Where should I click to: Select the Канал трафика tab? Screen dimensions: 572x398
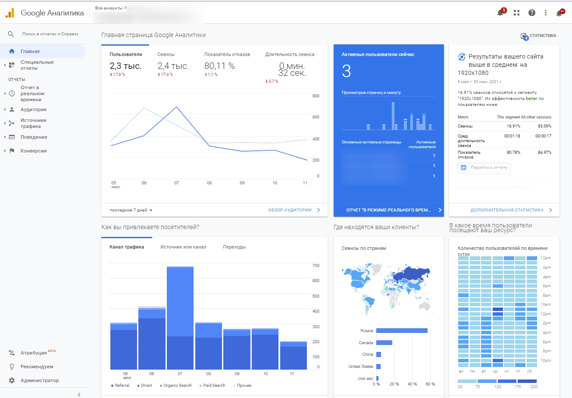click(x=127, y=247)
